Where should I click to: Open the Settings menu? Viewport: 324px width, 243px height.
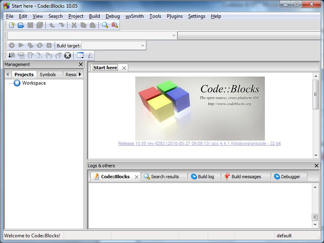click(197, 16)
